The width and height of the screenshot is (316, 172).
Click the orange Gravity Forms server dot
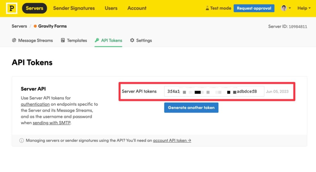pos(35,26)
